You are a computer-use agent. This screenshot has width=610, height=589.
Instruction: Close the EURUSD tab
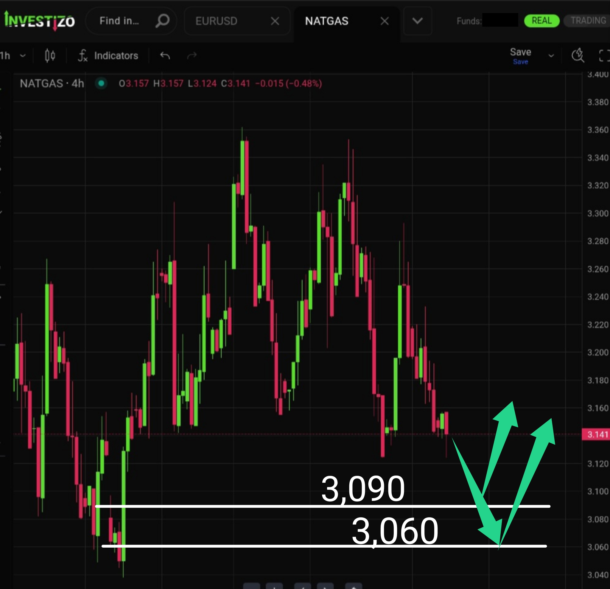(275, 21)
